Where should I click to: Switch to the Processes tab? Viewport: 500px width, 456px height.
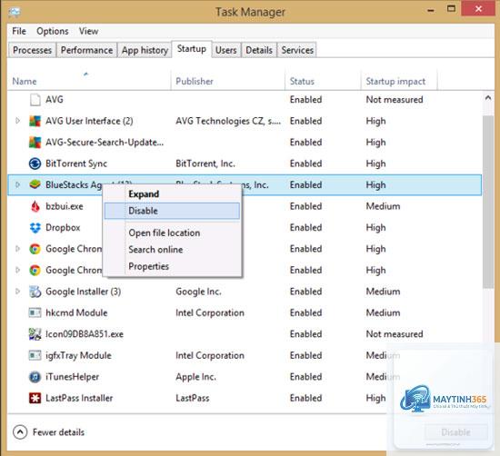coord(32,50)
